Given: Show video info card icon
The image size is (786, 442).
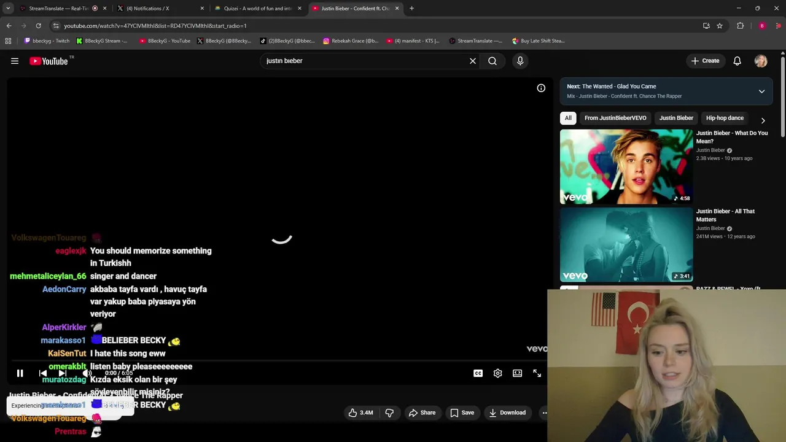Looking at the screenshot, I should 541,88.
